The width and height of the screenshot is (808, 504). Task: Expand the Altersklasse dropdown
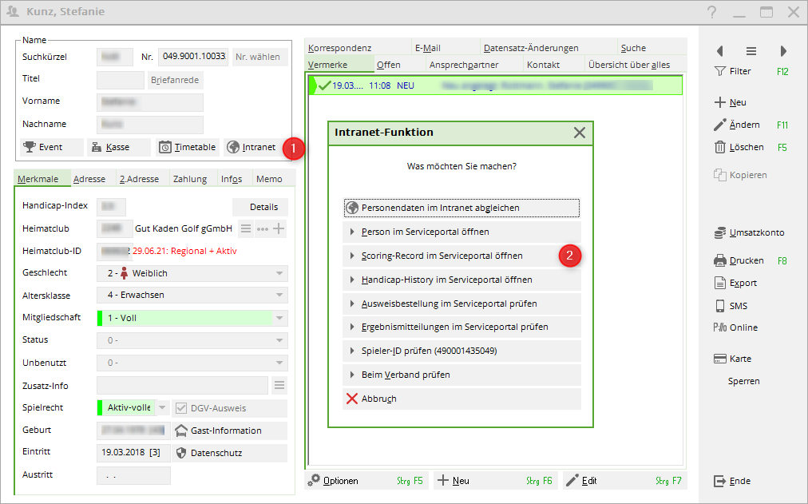pyautogui.click(x=279, y=295)
